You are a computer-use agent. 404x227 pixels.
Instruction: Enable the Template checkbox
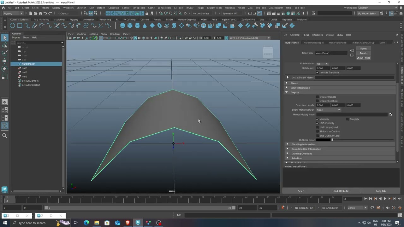click(x=347, y=119)
